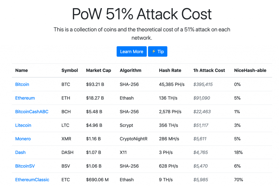Open the Bitcoin coin link
The image size is (279, 186).
click(x=22, y=84)
